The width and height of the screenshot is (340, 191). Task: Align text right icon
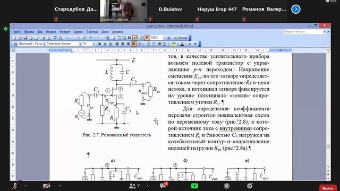pos(128,44)
